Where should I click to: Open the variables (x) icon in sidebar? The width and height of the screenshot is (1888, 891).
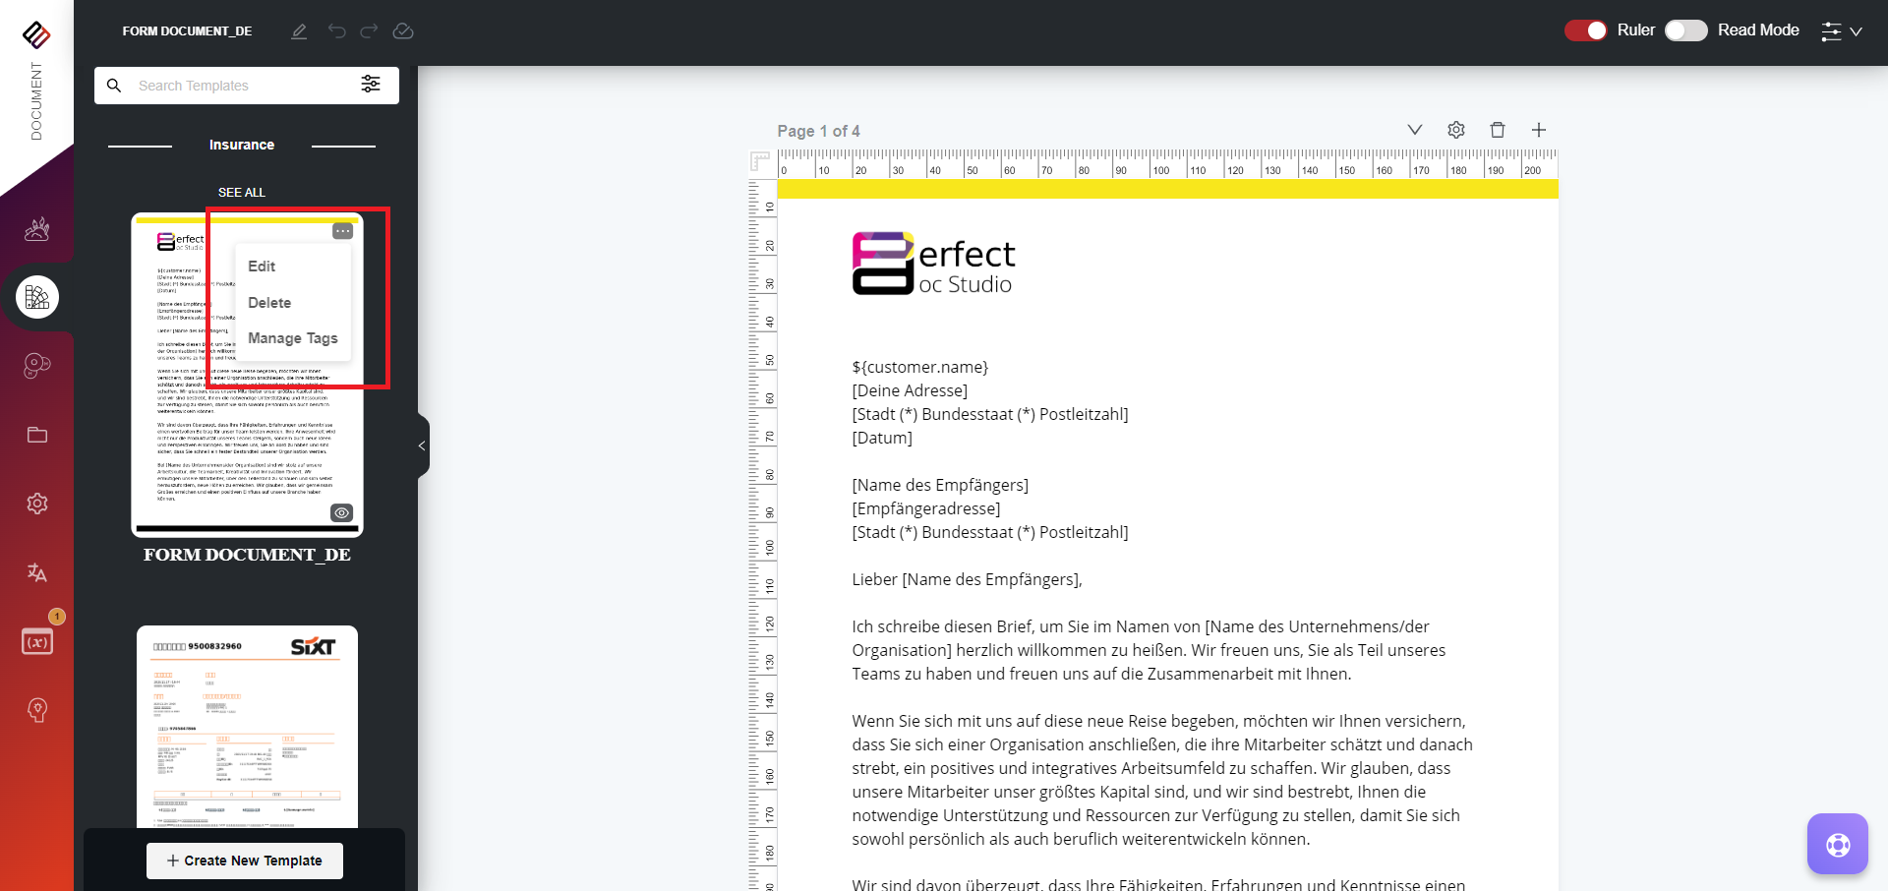(x=37, y=642)
